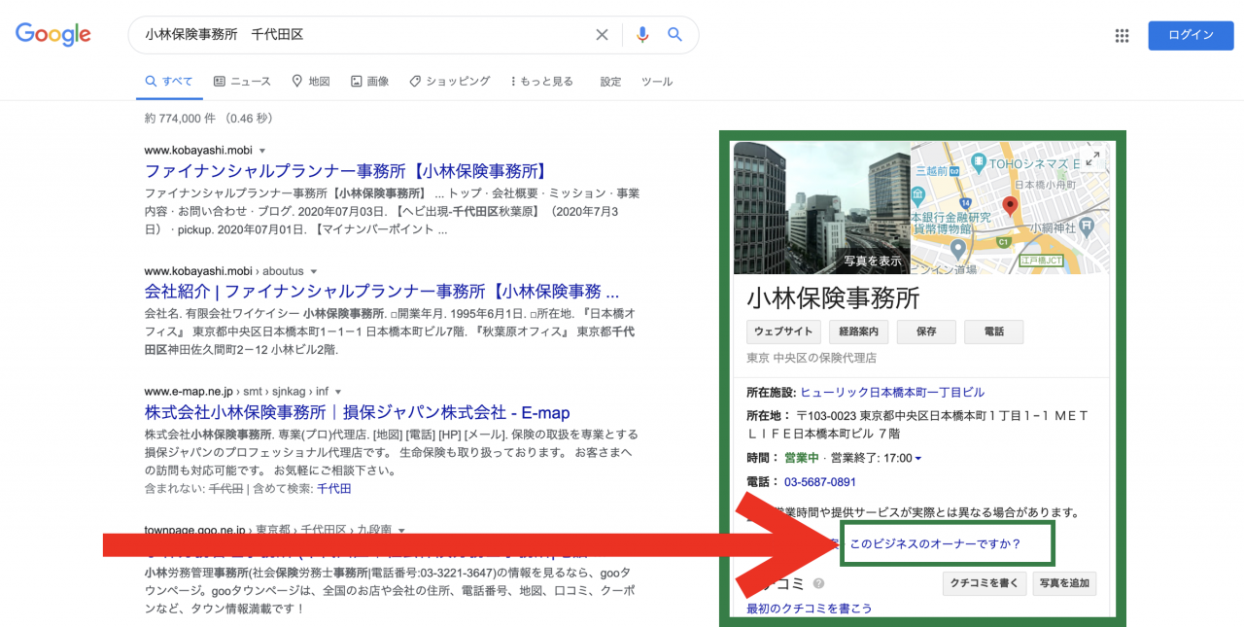Click 写真を表示 on the photo
The image size is (1244, 627).
tap(872, 261)
